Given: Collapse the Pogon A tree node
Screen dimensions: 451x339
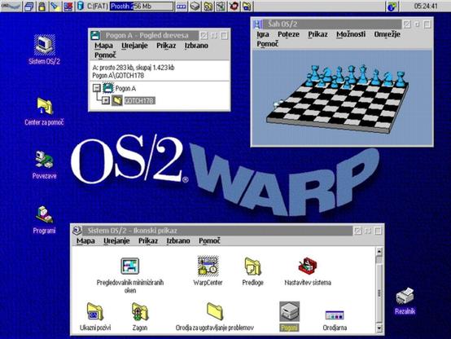Looking at the screenshot, I should click(x=97, y=87).
